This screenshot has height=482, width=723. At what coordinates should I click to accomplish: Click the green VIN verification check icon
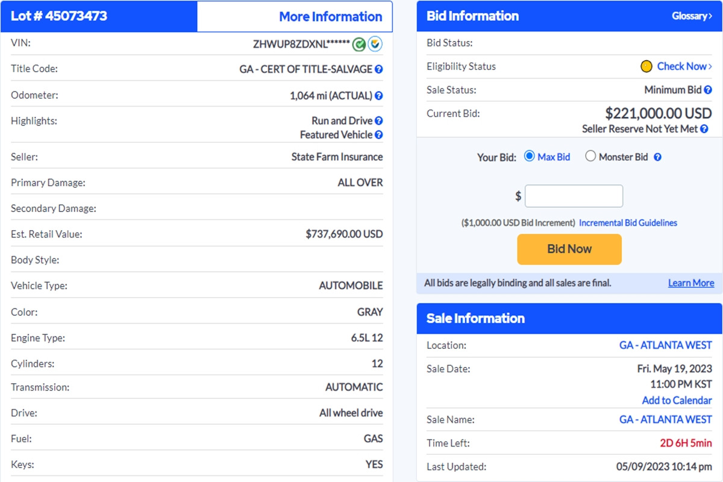point(359,44)
